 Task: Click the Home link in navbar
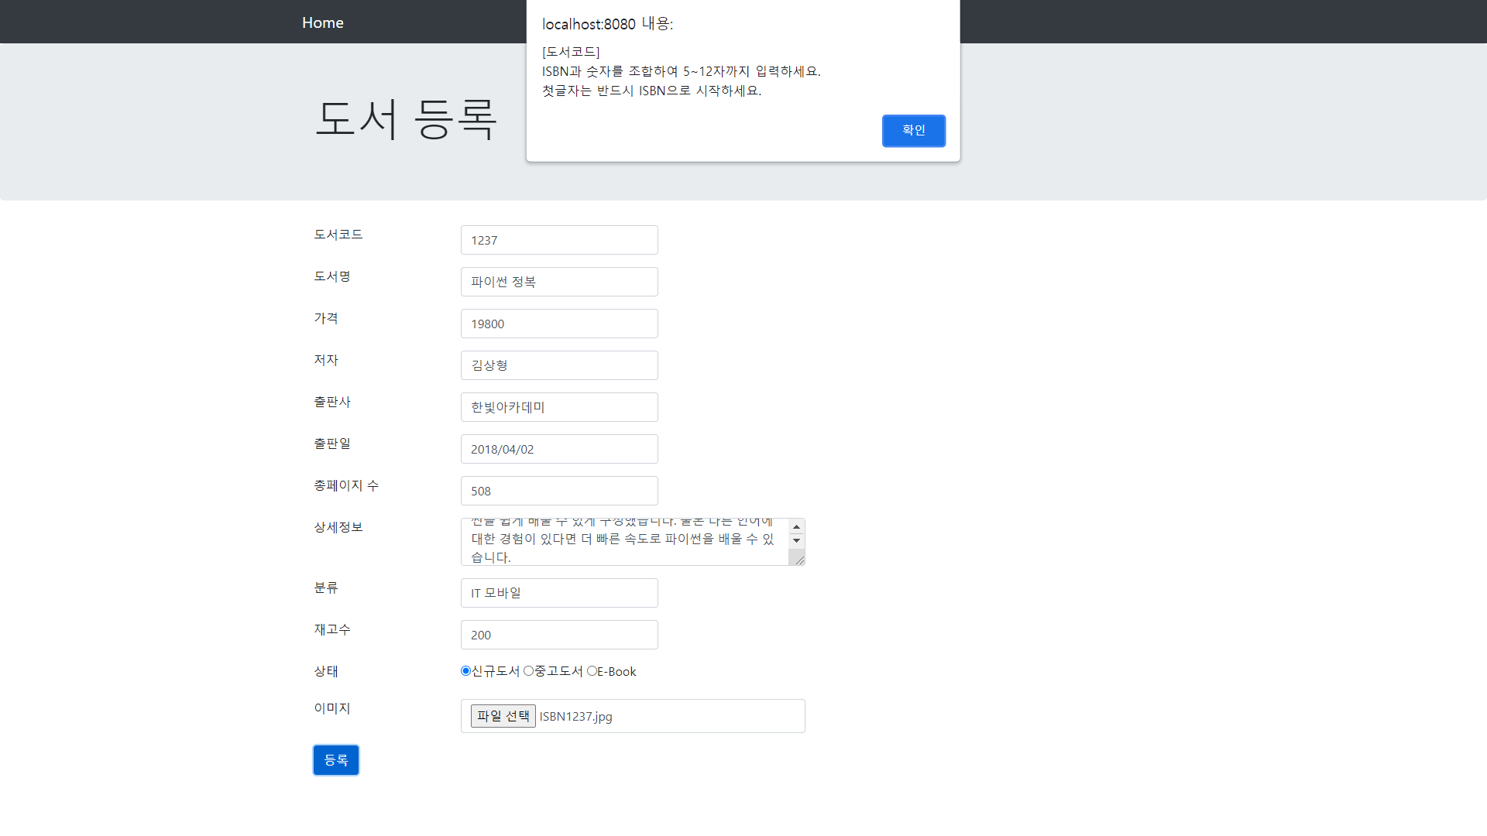coord(322,22)
